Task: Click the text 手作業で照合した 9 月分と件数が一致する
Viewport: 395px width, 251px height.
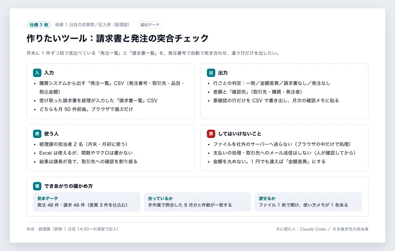Action: click(x=190, y=205)
